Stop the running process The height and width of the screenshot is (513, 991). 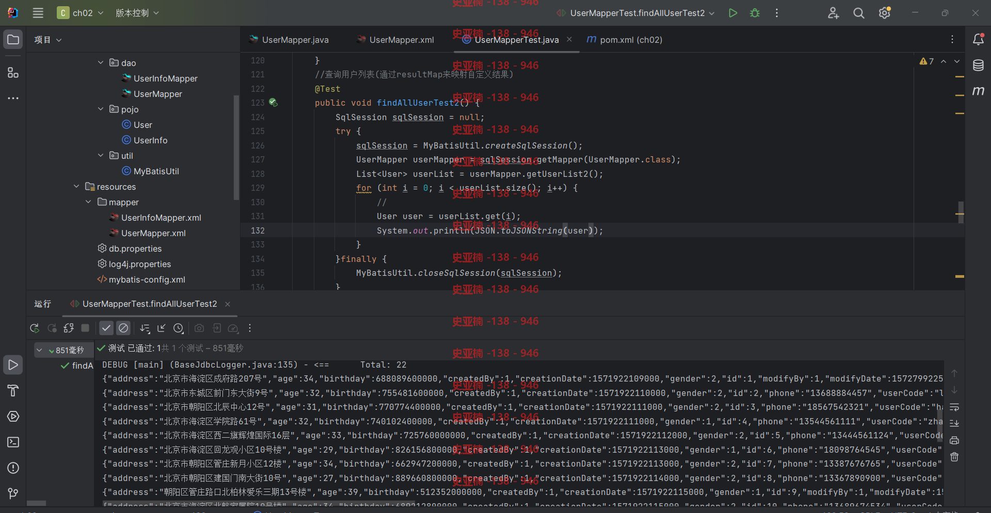86,328
